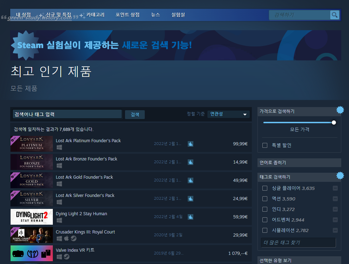Click Steam Labs badge on tag filter
The image size is (349, 264).
click(x=340, y=176)
